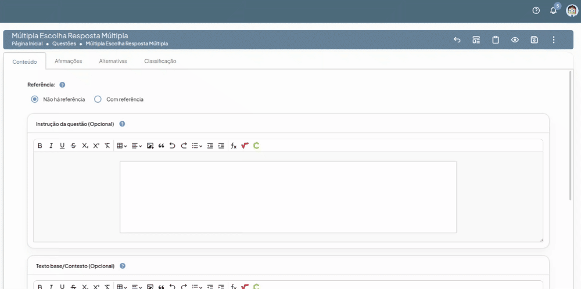This screenshot has width=581, height=289.
Task: Insert an image in the Instrução editor
Action: 150,146
